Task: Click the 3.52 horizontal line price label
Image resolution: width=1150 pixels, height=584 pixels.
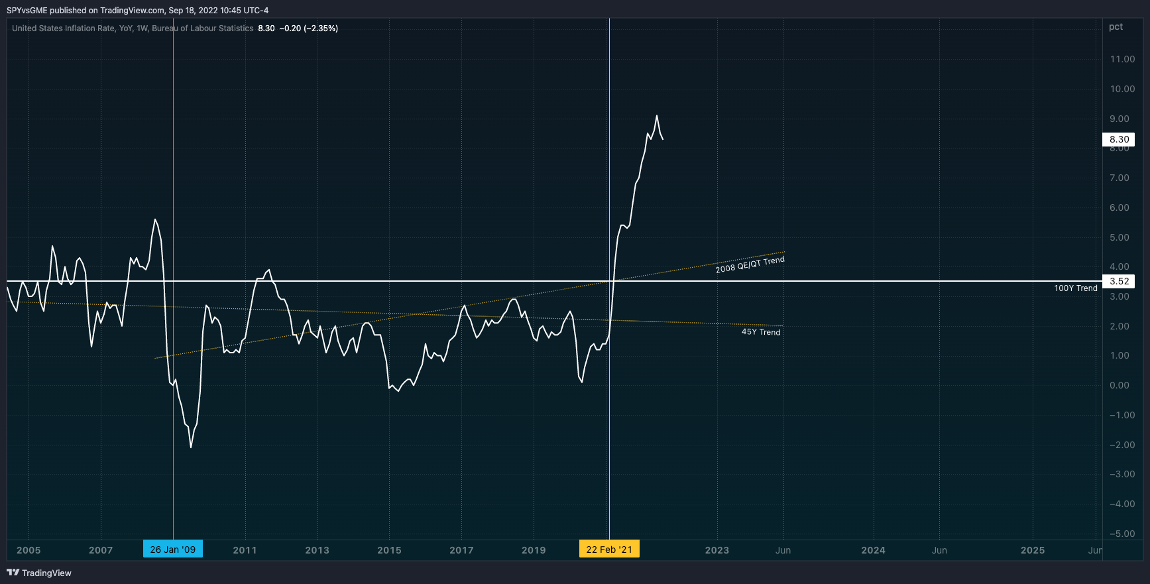Action: (x=1119, y=281)
